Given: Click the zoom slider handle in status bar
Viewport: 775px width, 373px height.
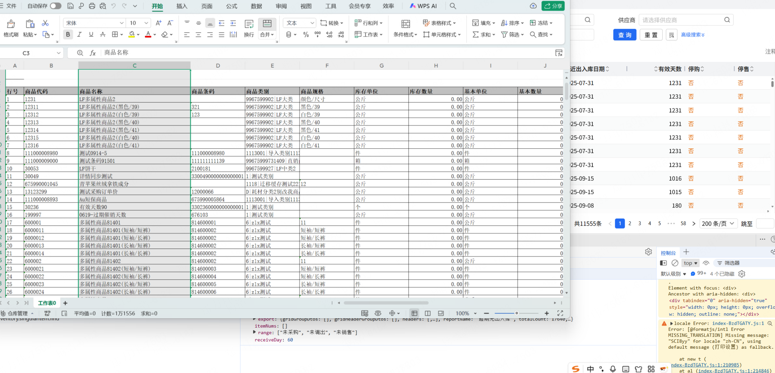Looking at the screenshot, I should [517, 313].
